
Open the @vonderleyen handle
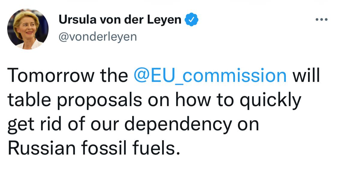tap(98, 36)
